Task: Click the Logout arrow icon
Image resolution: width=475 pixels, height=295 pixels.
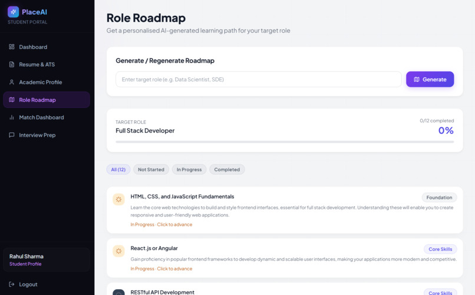Action: [12, 284]
